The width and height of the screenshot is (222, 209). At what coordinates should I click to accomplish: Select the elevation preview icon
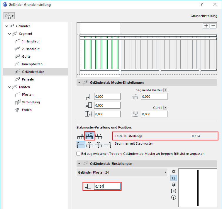(x=174, y=178)
